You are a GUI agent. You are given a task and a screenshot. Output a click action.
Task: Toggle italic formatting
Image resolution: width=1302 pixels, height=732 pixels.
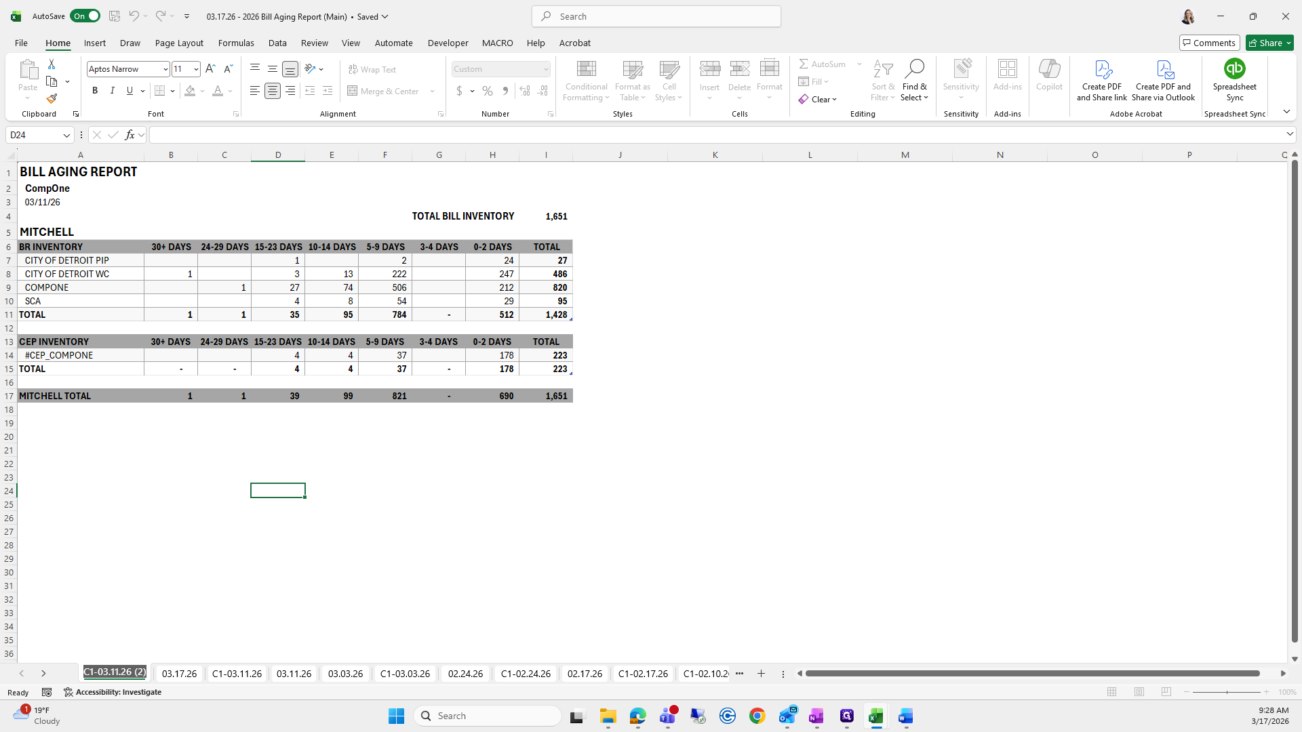click(113, 91)
